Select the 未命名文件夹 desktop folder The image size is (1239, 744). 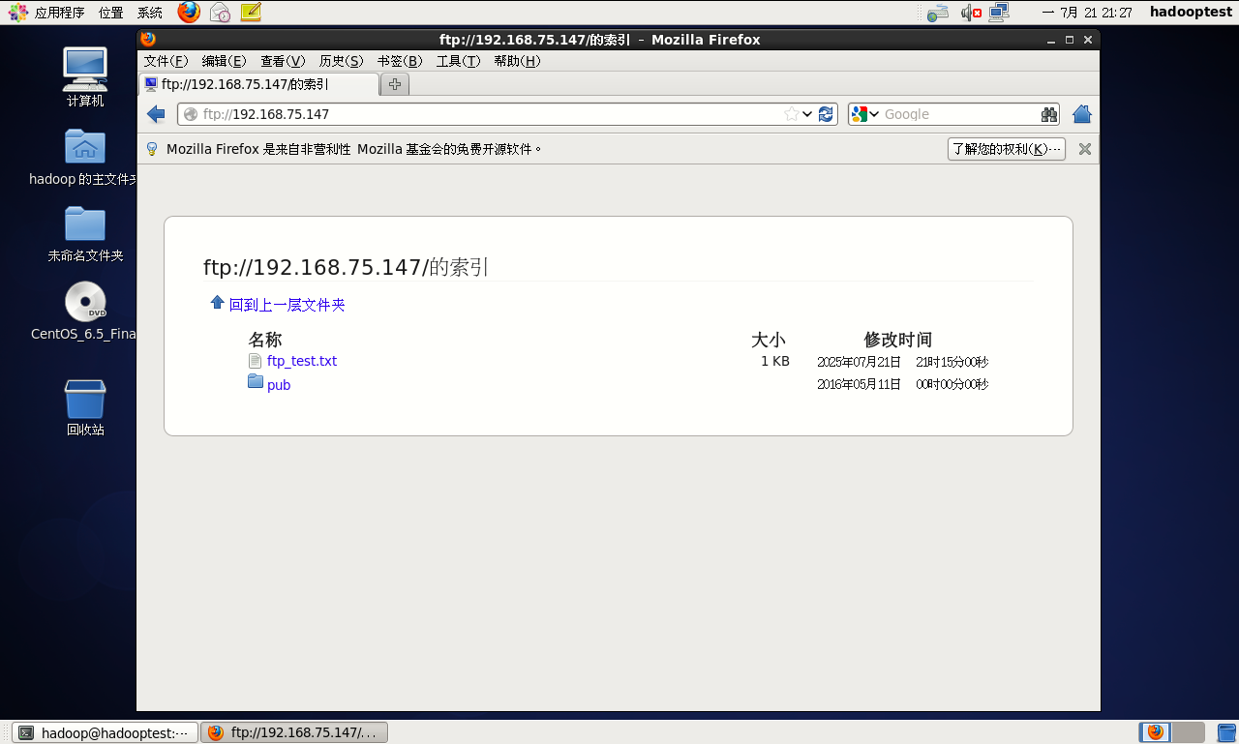tap(85, 234)
